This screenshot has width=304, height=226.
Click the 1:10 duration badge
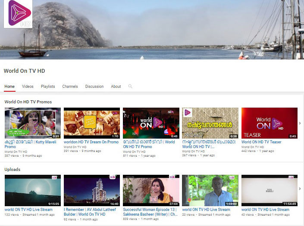(x=115, y=136)
